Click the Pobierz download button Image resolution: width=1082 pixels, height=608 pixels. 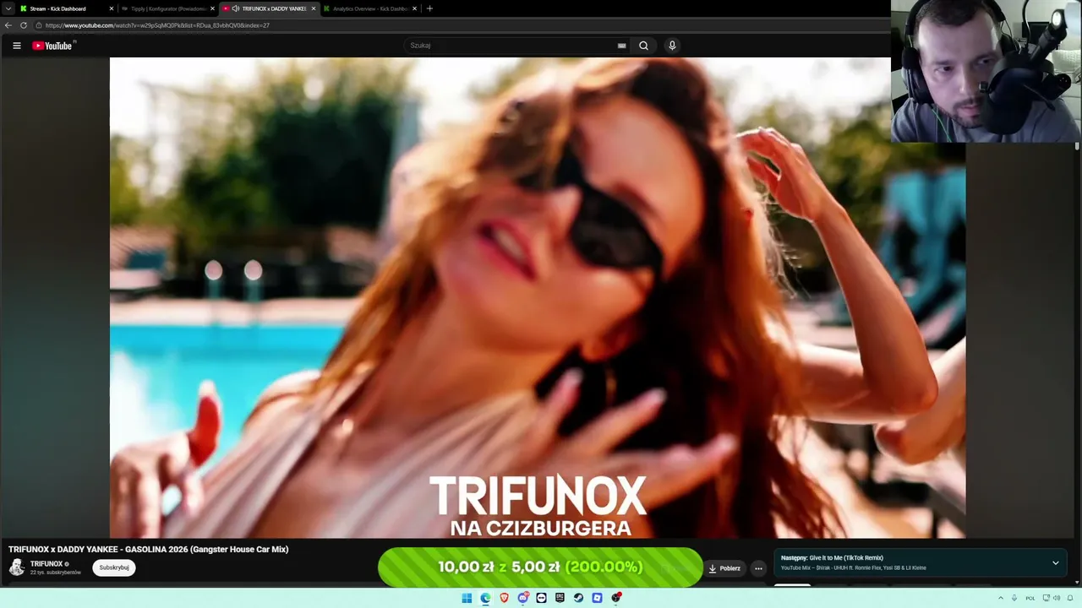(x=724, y=568)
